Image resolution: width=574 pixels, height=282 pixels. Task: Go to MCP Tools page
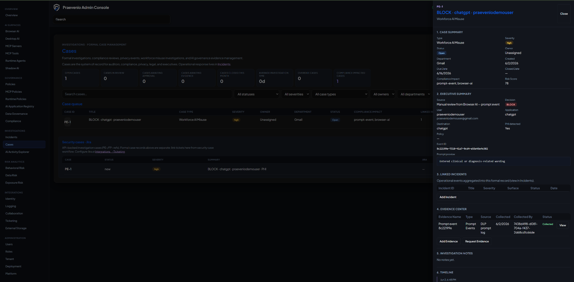[x=12, y=53]
